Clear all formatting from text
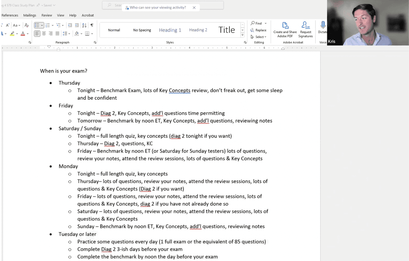This screenshot has height=261, width=409. 27,25
